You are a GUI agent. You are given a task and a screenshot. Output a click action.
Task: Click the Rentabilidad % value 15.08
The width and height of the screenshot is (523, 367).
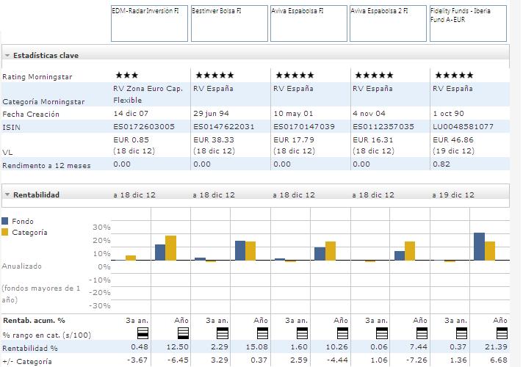tap(257, 346)
